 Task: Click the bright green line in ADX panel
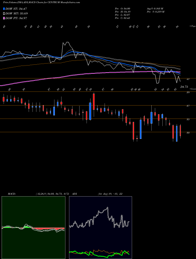(x=99, y=255)
